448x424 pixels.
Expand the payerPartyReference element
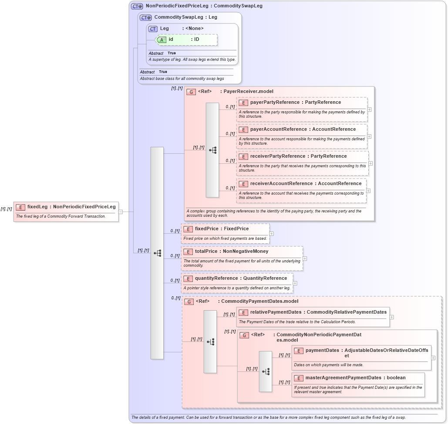(370, 109)
